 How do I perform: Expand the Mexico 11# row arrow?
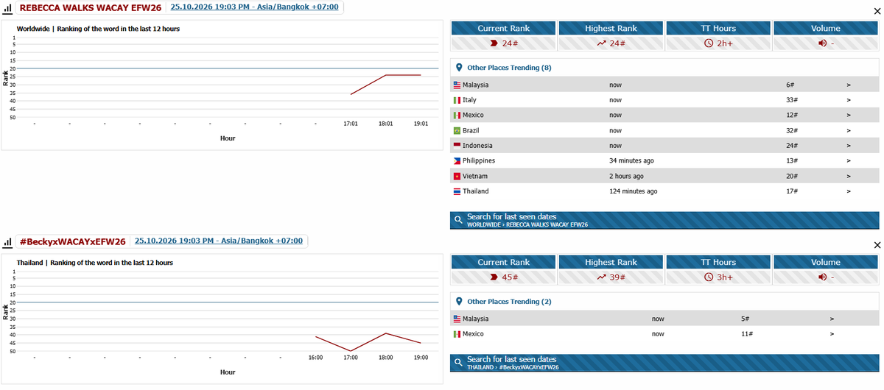coord(832,334)
